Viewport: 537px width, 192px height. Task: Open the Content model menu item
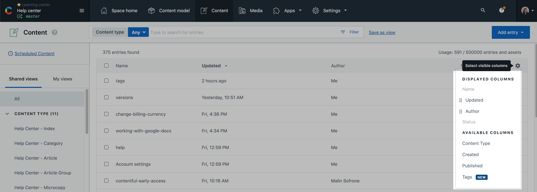click(169, 11)
